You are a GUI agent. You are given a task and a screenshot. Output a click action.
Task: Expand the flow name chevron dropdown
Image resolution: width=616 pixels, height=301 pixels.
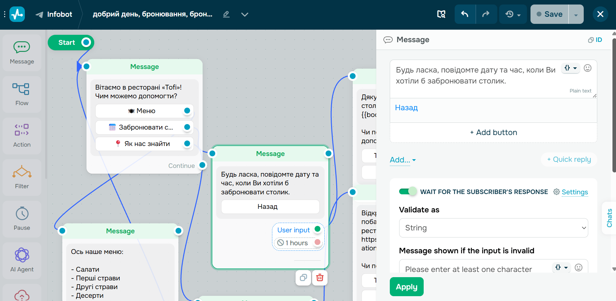(245, 15)
